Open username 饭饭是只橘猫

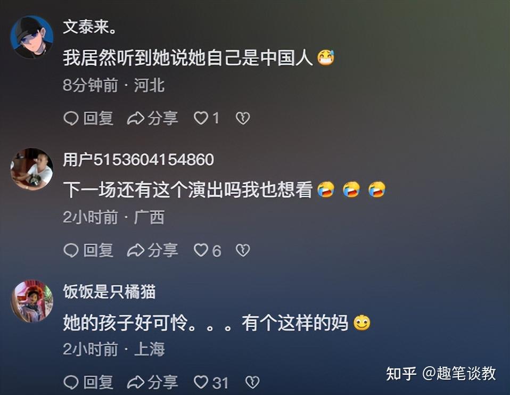[109, 292]
